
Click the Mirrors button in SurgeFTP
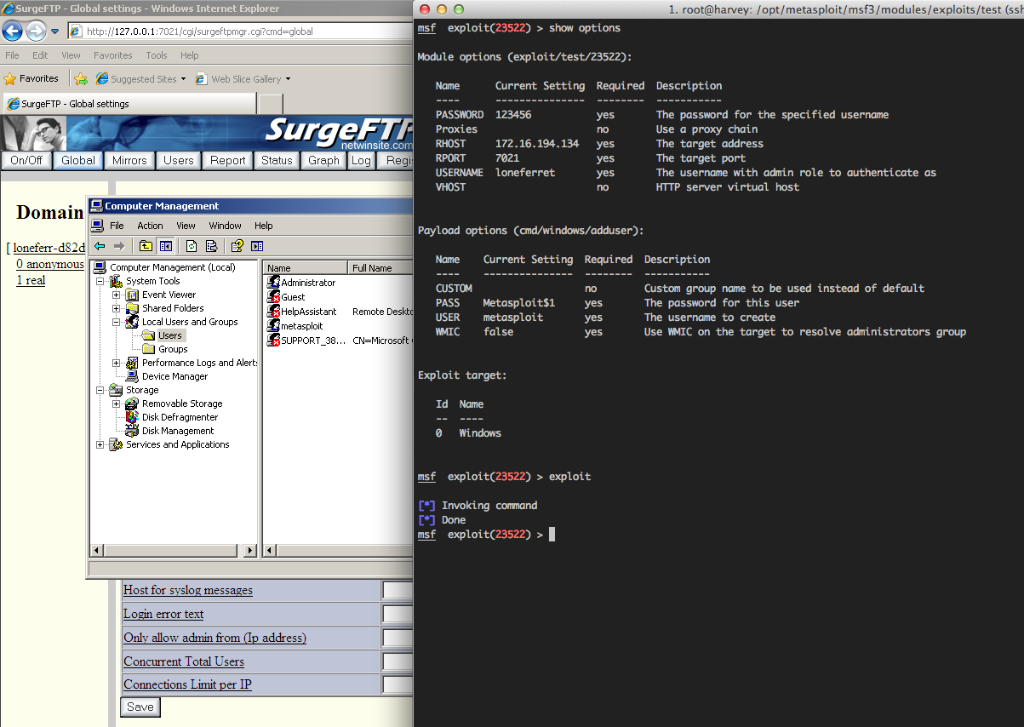click(129, 160)
